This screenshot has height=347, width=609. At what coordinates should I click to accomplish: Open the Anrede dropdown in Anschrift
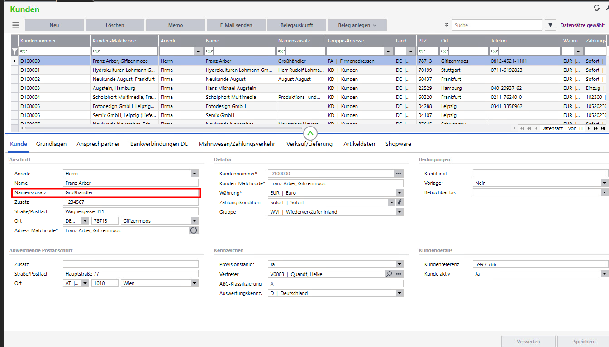pos(195,173)
